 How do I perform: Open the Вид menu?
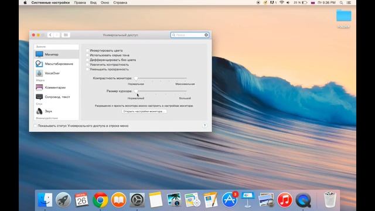point(93,2)
